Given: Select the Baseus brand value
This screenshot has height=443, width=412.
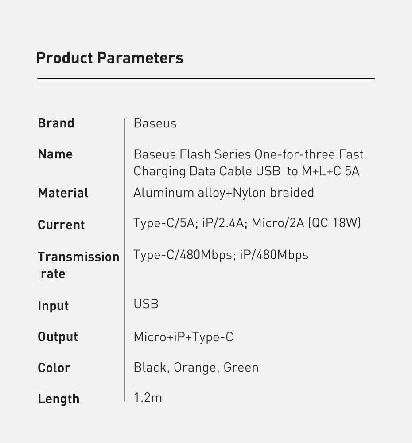Looking at the screenshot, I should pos(155,123).
